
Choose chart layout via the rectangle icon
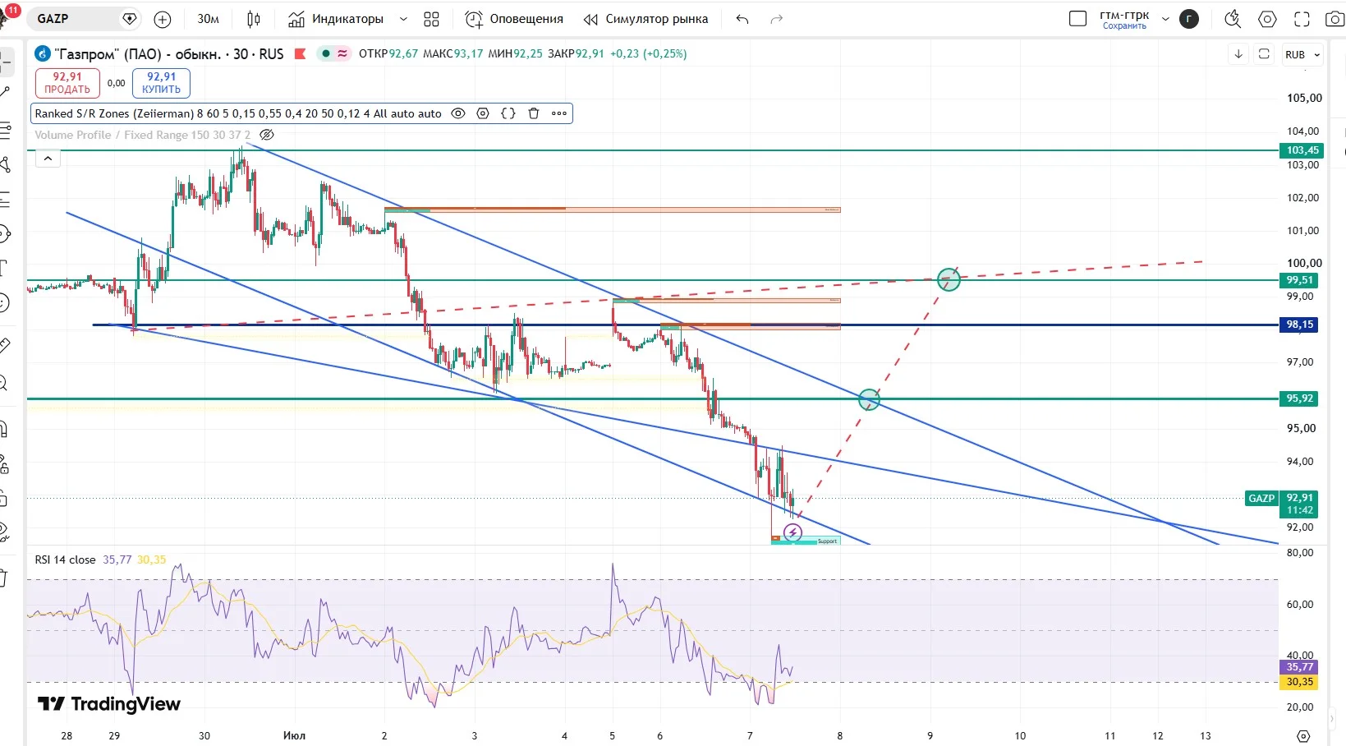[1078, 19]
